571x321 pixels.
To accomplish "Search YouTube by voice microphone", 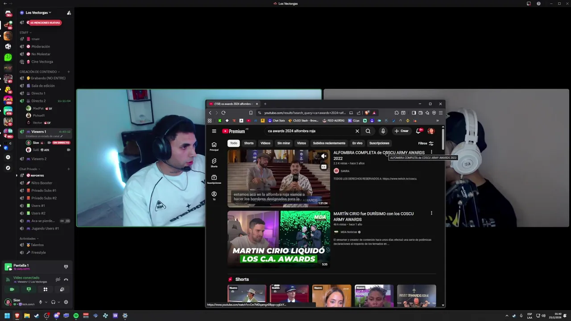I will 383,131.
